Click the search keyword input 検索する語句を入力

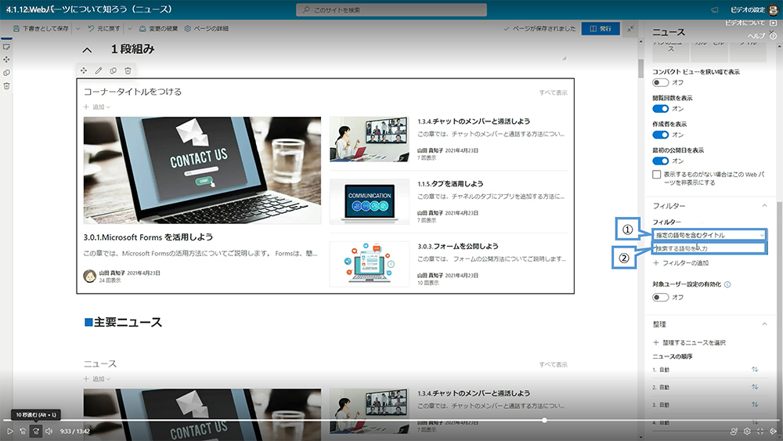point(709,248)
